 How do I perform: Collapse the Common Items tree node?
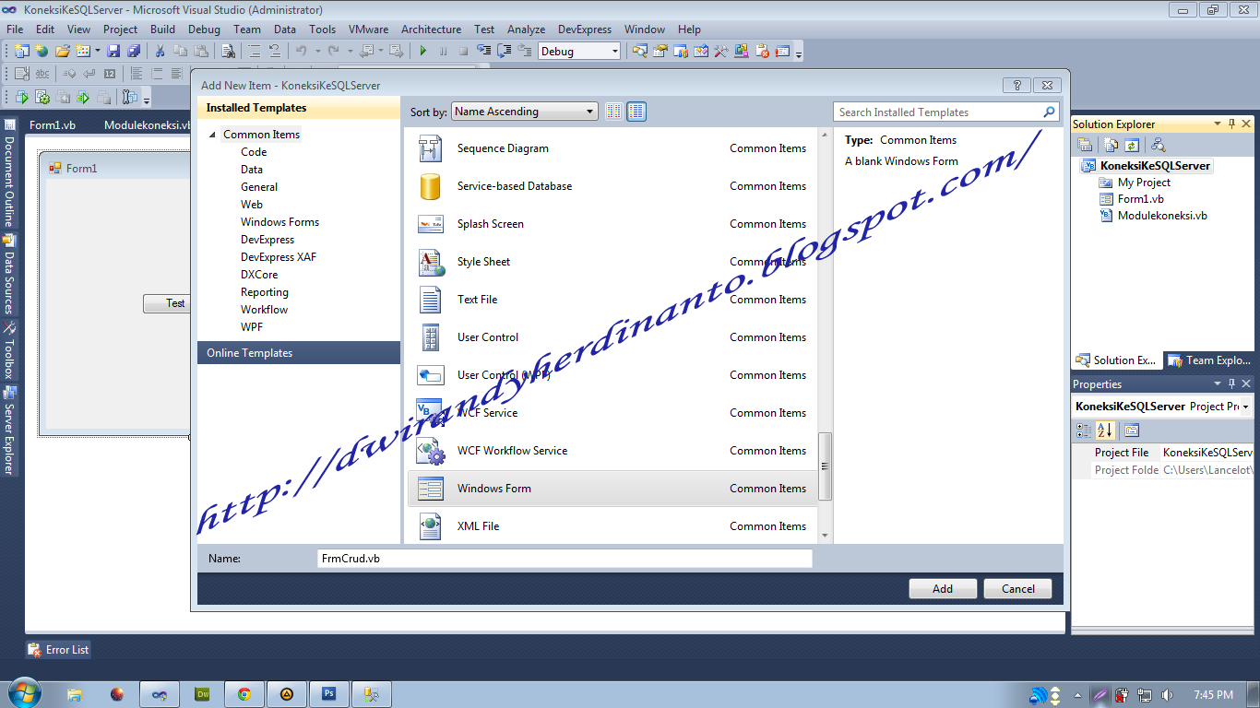[214, 135]
